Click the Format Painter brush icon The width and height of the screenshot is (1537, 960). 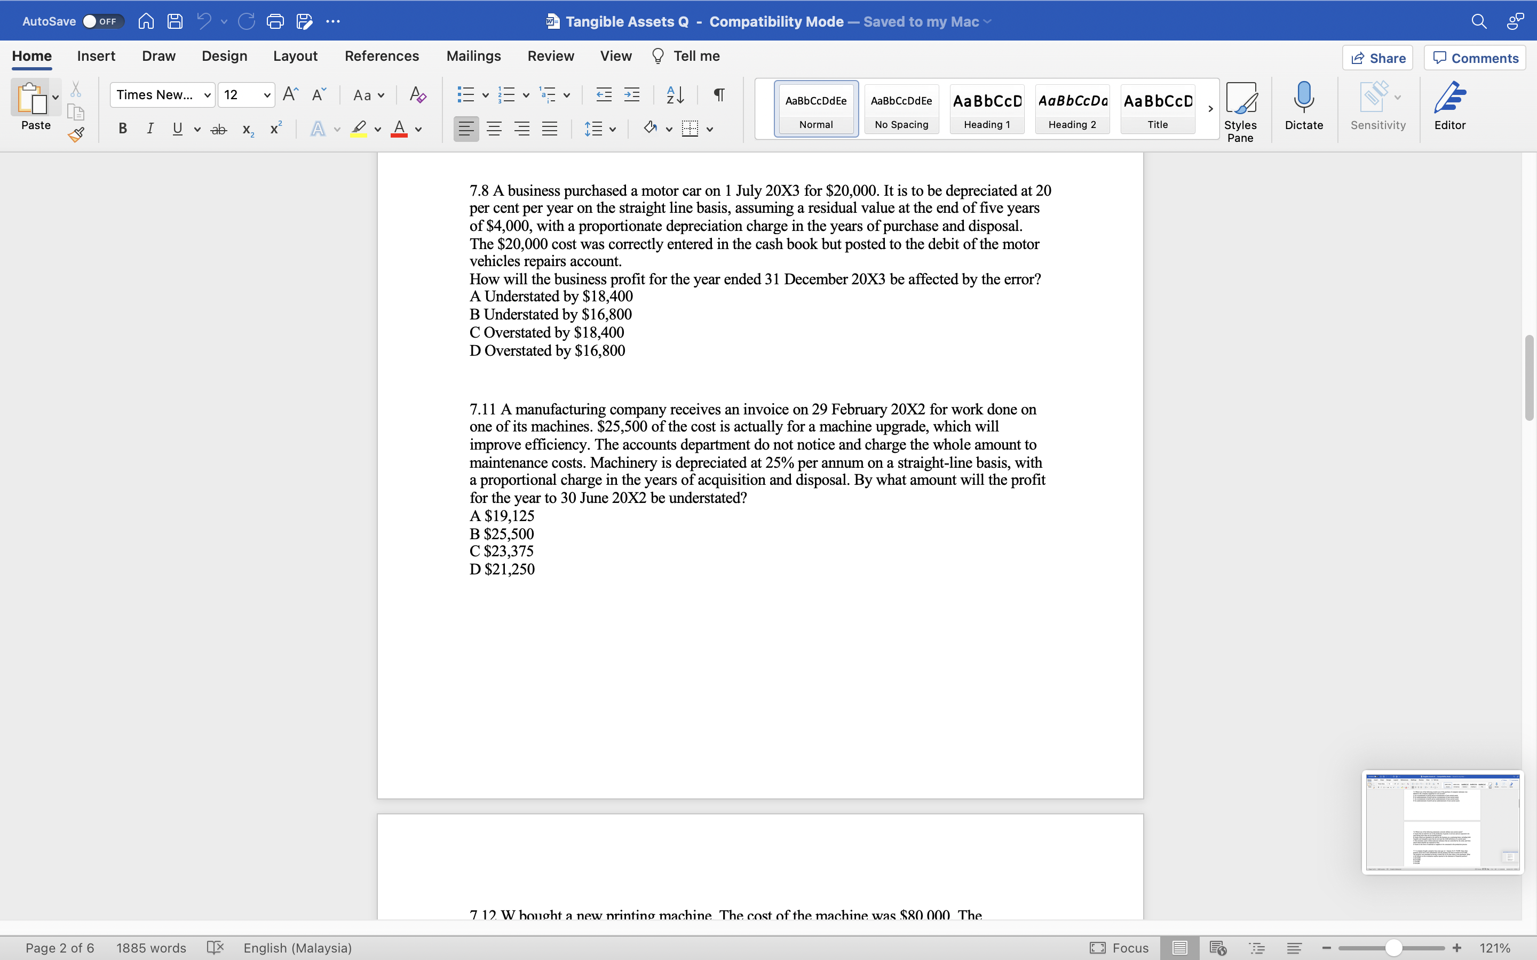76,134
